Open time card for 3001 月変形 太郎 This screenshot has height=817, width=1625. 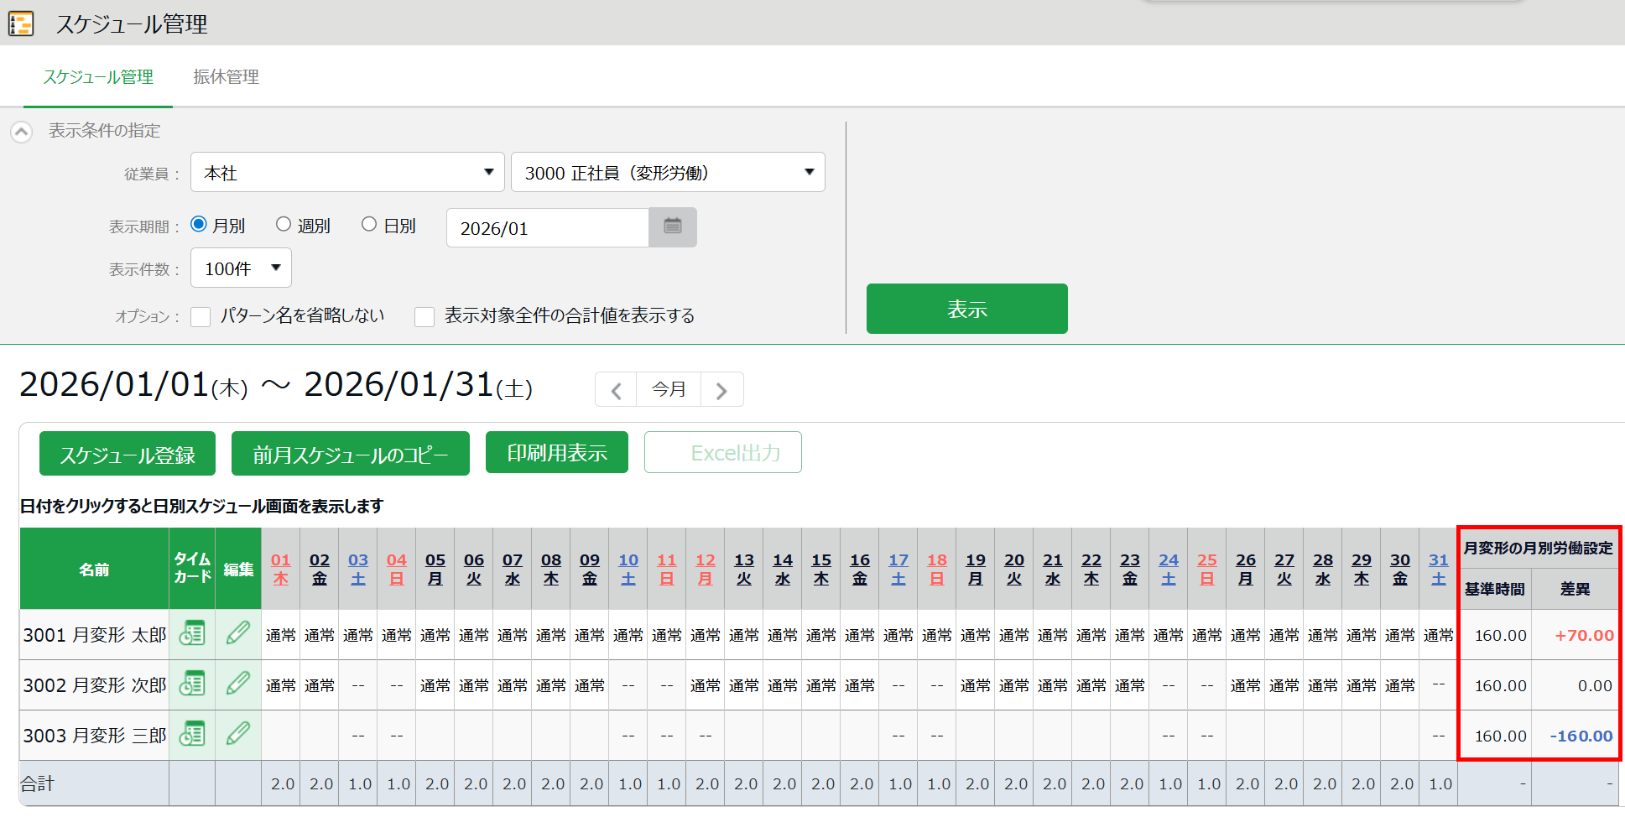(192, 633)
